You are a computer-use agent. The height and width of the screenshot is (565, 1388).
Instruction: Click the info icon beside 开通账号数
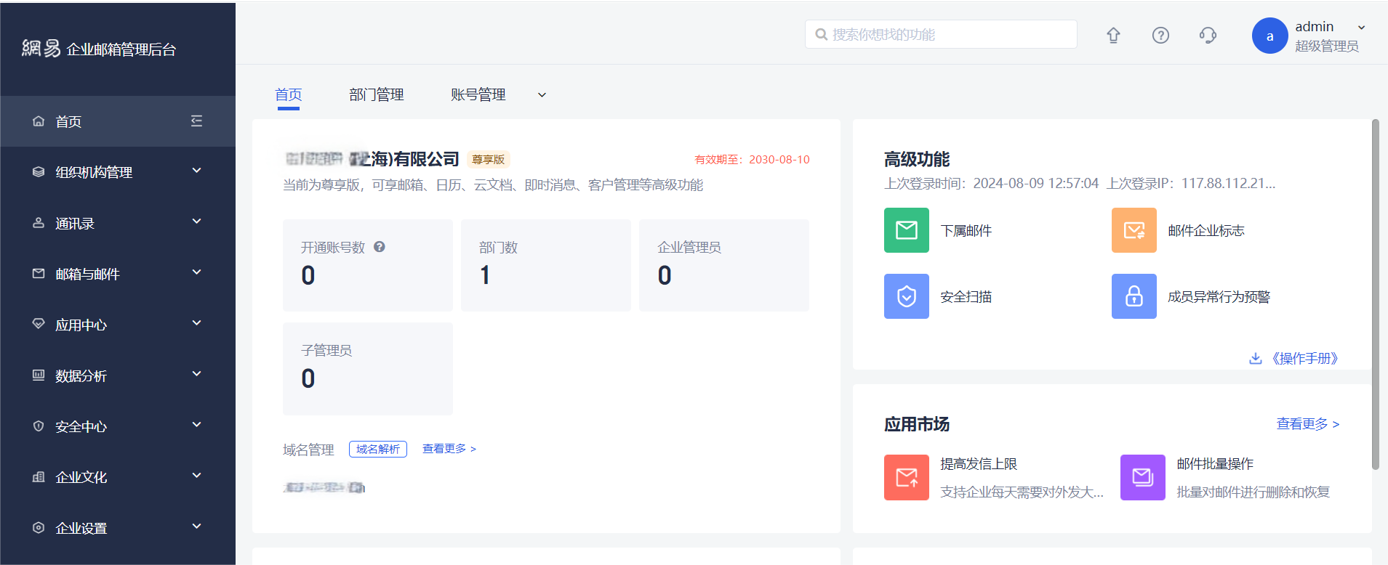[x=380, y=247]
